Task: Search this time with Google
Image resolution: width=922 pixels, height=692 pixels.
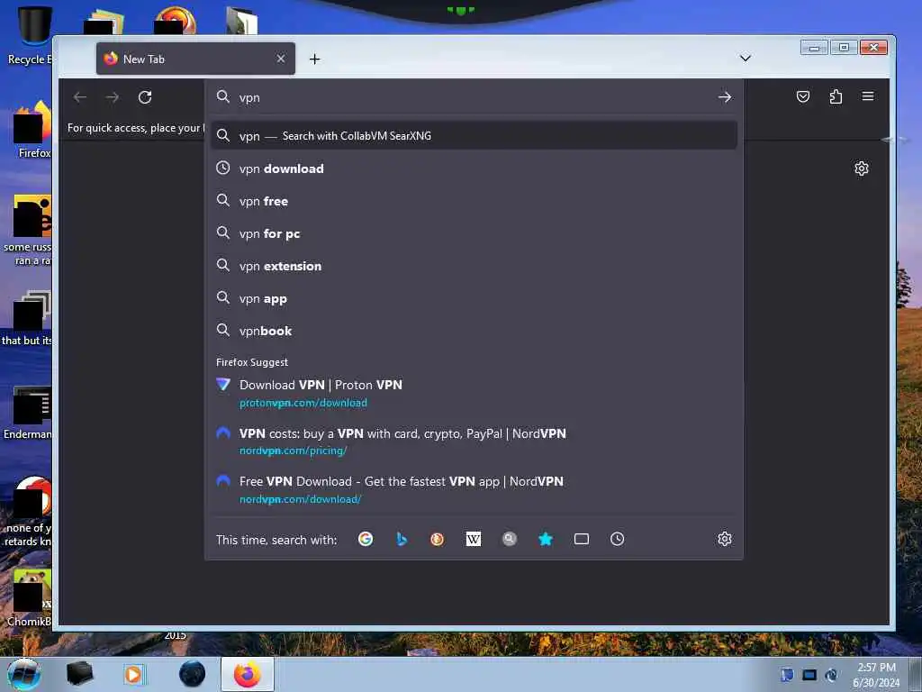Action: (366, 539)
